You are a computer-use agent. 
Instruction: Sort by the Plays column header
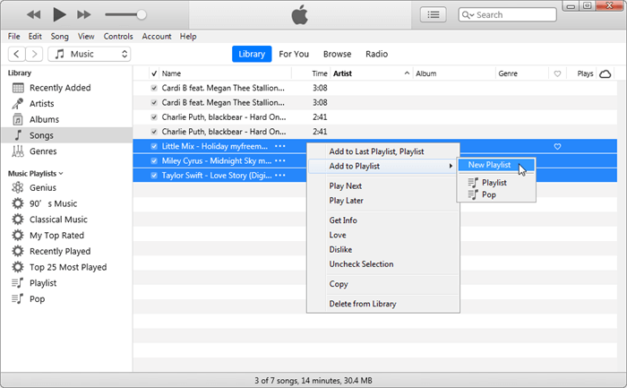tap(582, 73)
